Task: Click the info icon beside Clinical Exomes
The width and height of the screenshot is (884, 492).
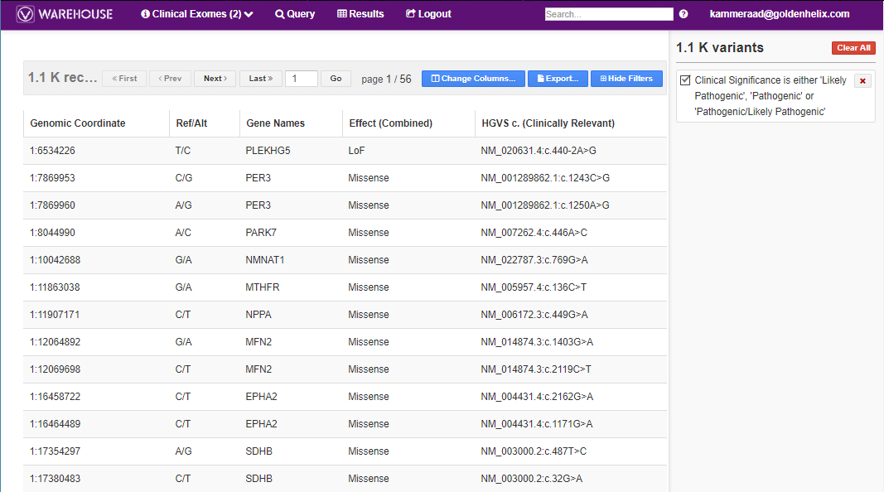Action: (x=147, y=14)
